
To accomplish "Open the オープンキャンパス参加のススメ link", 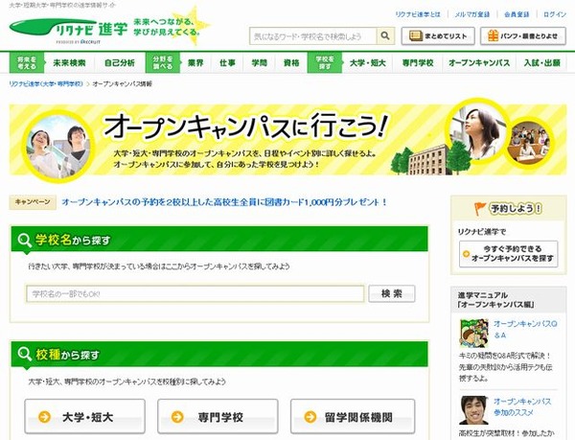I will [x=522, y=407].
